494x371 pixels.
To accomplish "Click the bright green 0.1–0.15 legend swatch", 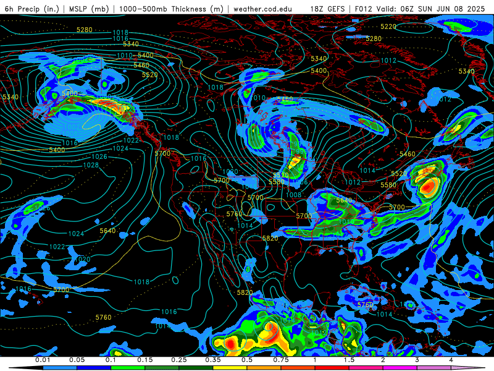I will pos(128,368).
